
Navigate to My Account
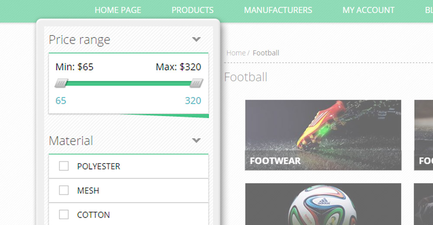click(368, 10)
